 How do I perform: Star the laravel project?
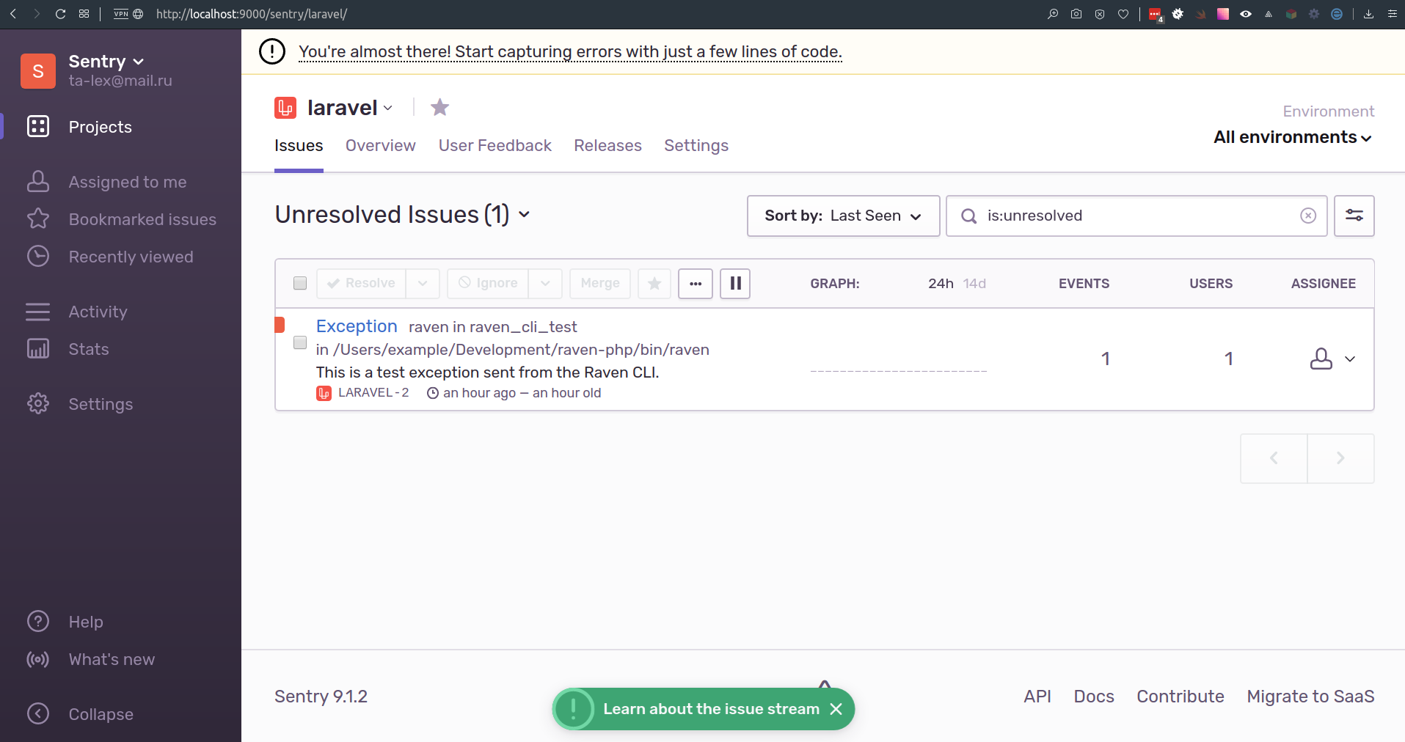[439, 107]
